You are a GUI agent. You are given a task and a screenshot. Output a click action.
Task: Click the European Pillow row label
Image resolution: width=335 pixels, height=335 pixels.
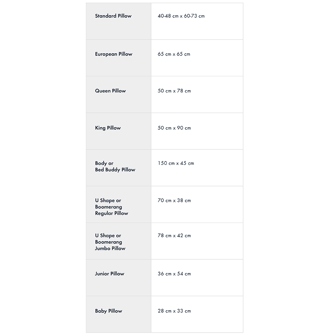coord(114,54)
